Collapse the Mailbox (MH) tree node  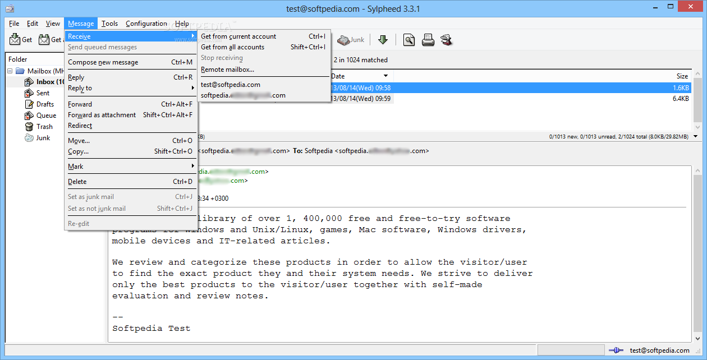[10, 71]
